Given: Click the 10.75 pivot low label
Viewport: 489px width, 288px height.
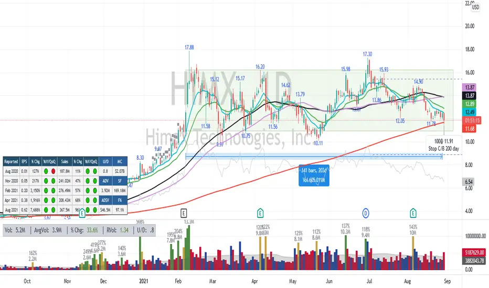Looking at the screenshot, I should point(246,136).
